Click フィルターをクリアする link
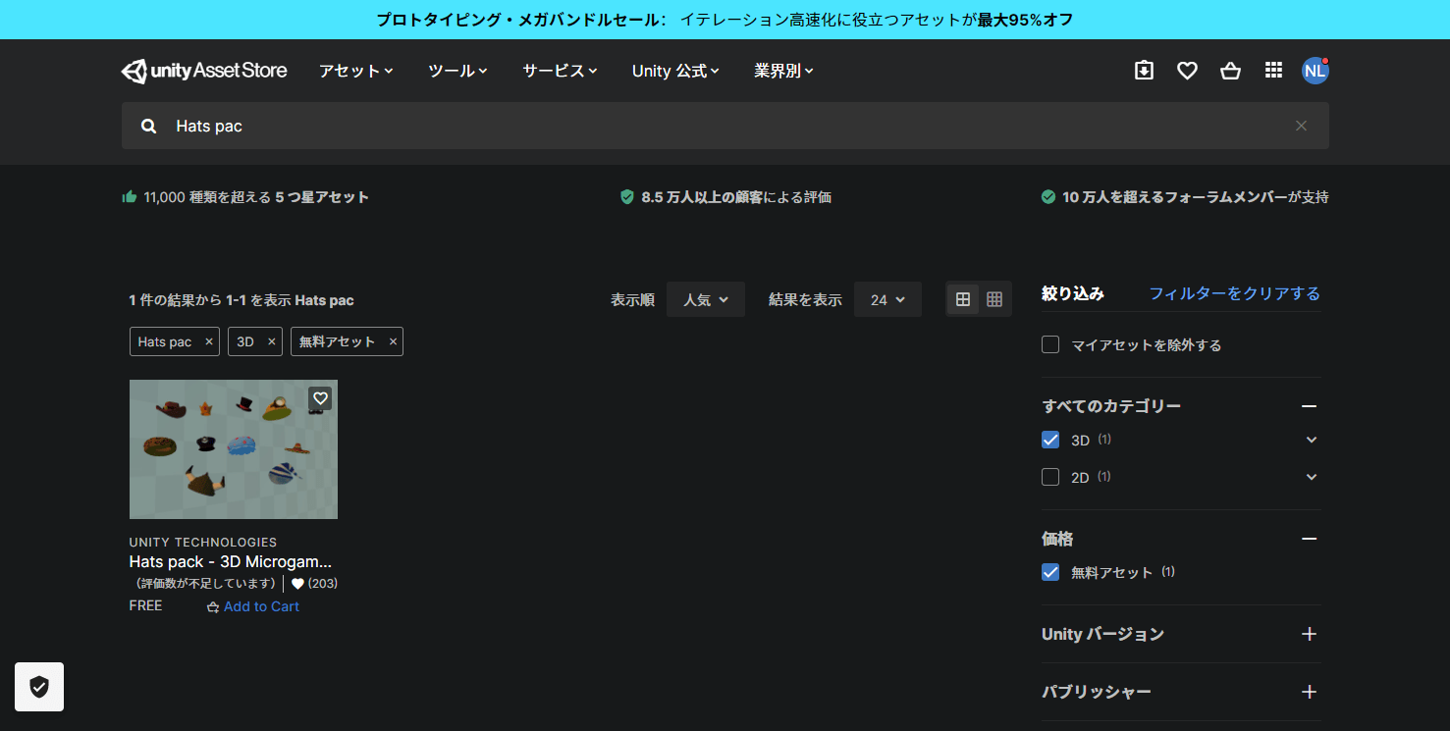 click(x=1235, y=293)
